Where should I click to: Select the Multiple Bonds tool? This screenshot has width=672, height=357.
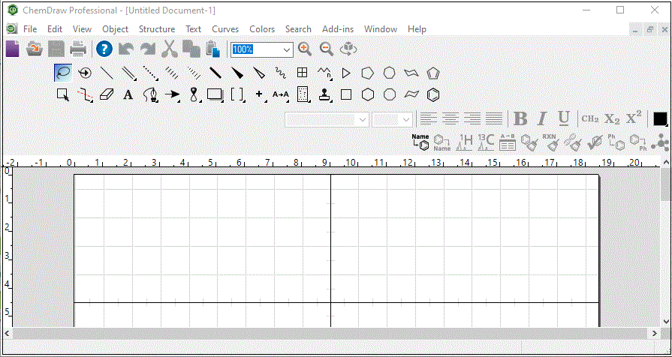click(128, 73)
